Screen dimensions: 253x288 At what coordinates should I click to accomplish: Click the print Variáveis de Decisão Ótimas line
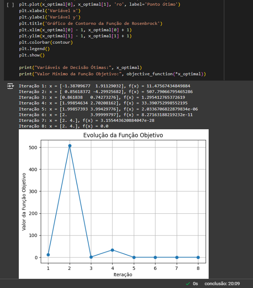tap(81, 67)
